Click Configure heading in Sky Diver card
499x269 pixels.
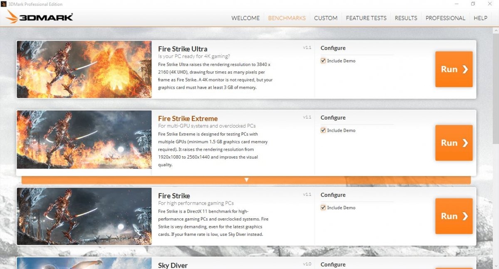pyautogui.click(x=333, y=265)
